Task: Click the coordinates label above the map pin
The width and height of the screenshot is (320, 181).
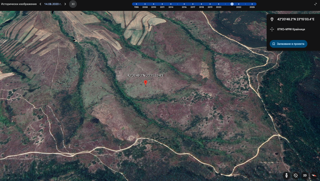Action: pyautogui.click(x=145, y=75)
